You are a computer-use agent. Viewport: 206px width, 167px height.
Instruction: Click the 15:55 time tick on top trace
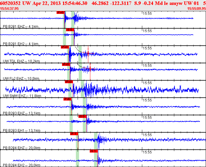148,13
